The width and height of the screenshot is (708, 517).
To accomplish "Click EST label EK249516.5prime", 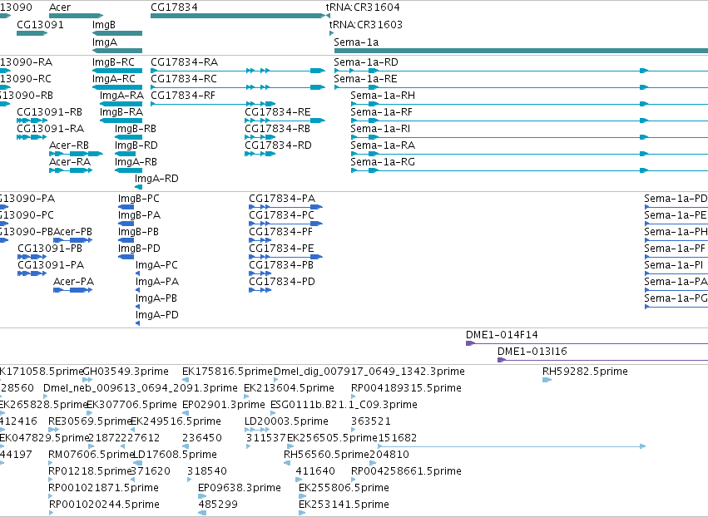I will click(176, 421).
